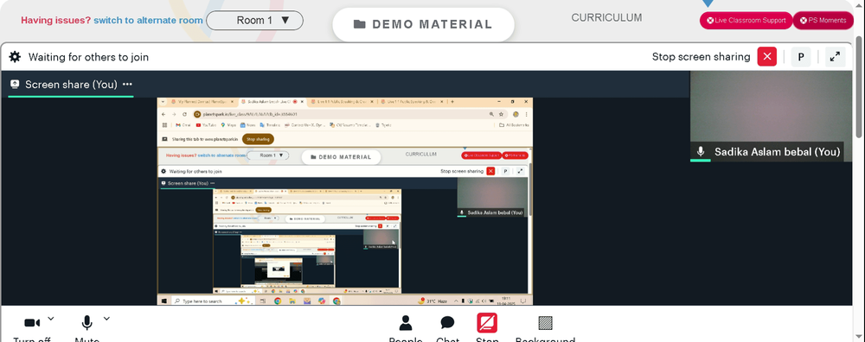Click the screen share icon next to Screen share (You)
The image size is (865, 342).
(x=16, y=85)
